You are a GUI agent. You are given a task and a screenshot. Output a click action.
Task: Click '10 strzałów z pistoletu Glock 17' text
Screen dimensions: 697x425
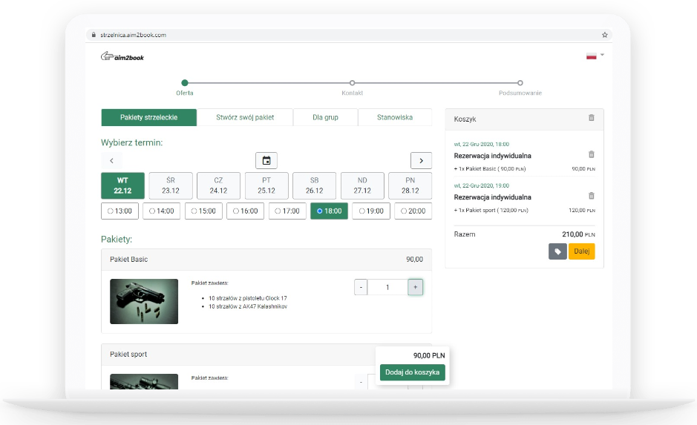[x=248, y=298]
